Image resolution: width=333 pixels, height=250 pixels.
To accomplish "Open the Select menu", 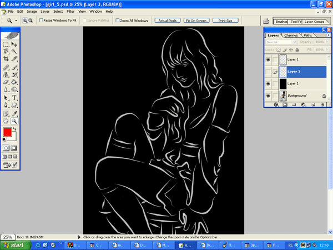I will click(x=58, y=12).
